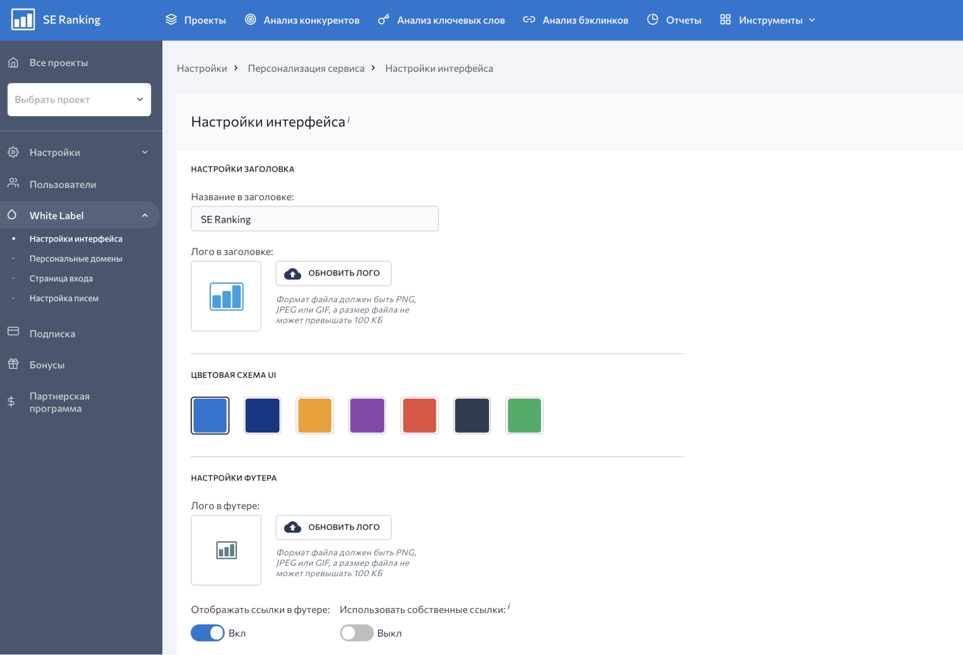Click the home icon beside Все проекты
This screenshot has width=963, height=655.
point(13,63)
